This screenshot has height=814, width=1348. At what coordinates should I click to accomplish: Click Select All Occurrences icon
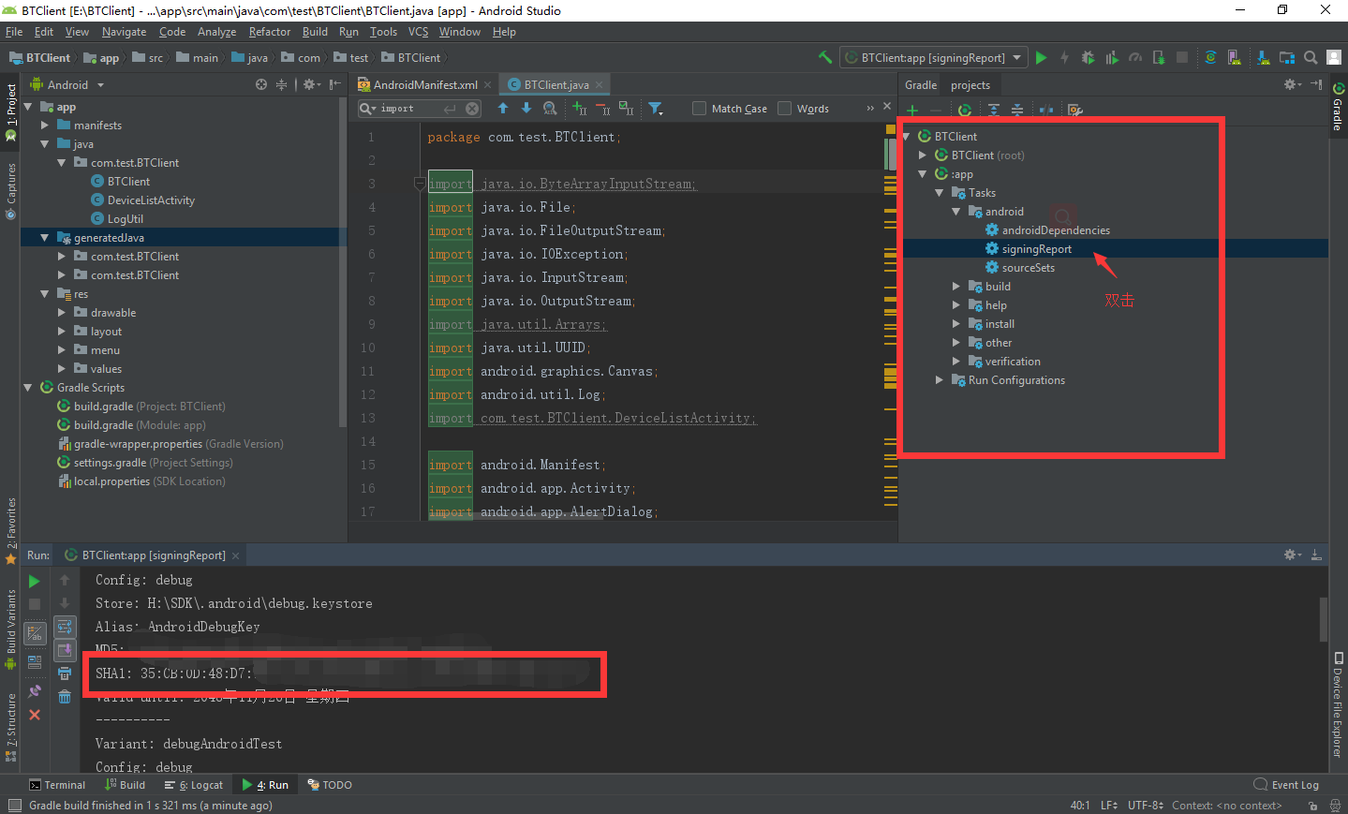pyautogui.click(x=626, y=109)
